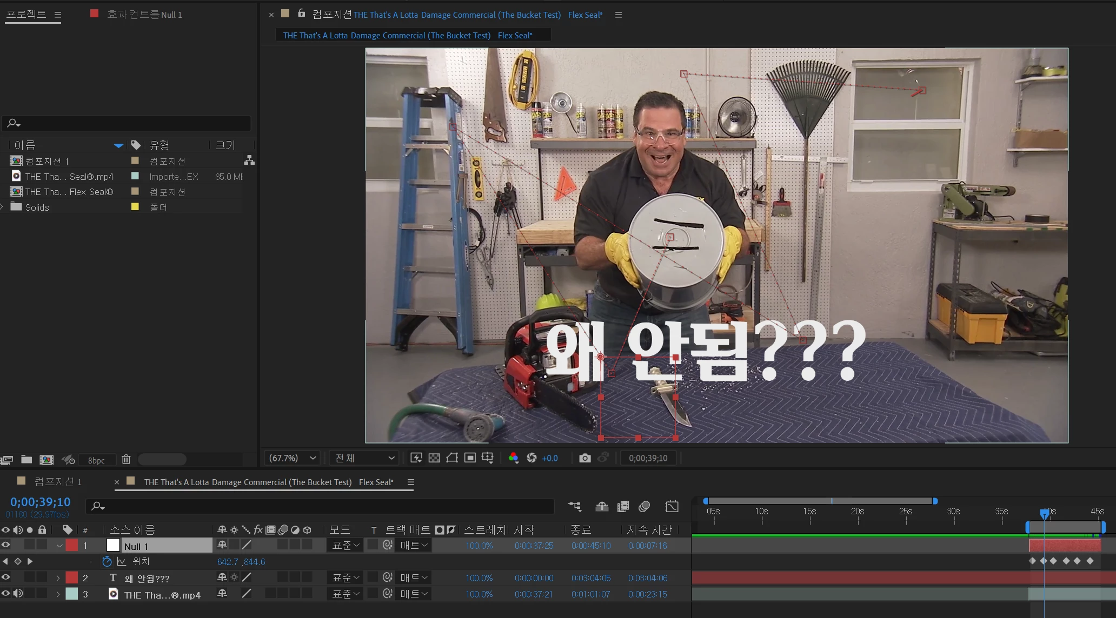Viewport: 1116px width, 618px height.
Task: Open the 표준 blend mode dropdown for Null 1
Action: pyautogui.click(x=345, y=545)
